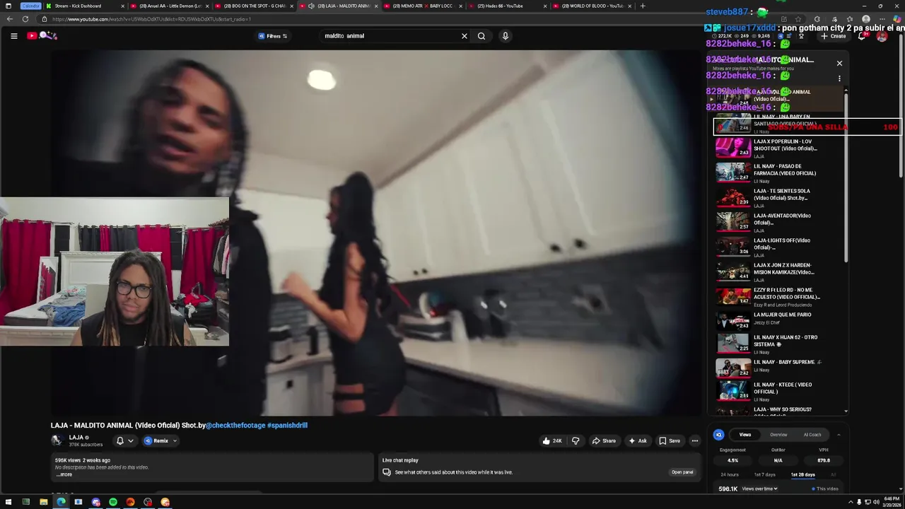Image resolution: width=905 pixels, height=509 pixels.
Task: Dislike the video with thumbs down
Action: coord(576,440)
